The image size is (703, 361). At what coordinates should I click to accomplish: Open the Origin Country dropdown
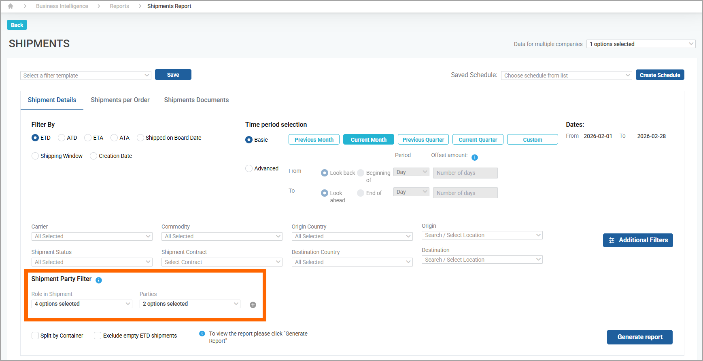coord(352,236)
